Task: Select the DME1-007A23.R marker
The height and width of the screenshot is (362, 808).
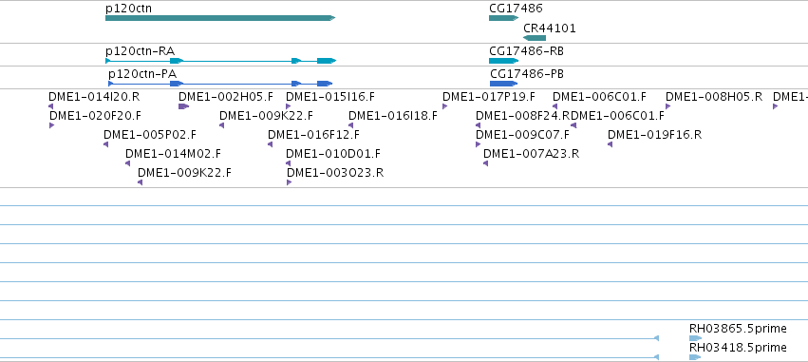Action: (x=486, y=163)
